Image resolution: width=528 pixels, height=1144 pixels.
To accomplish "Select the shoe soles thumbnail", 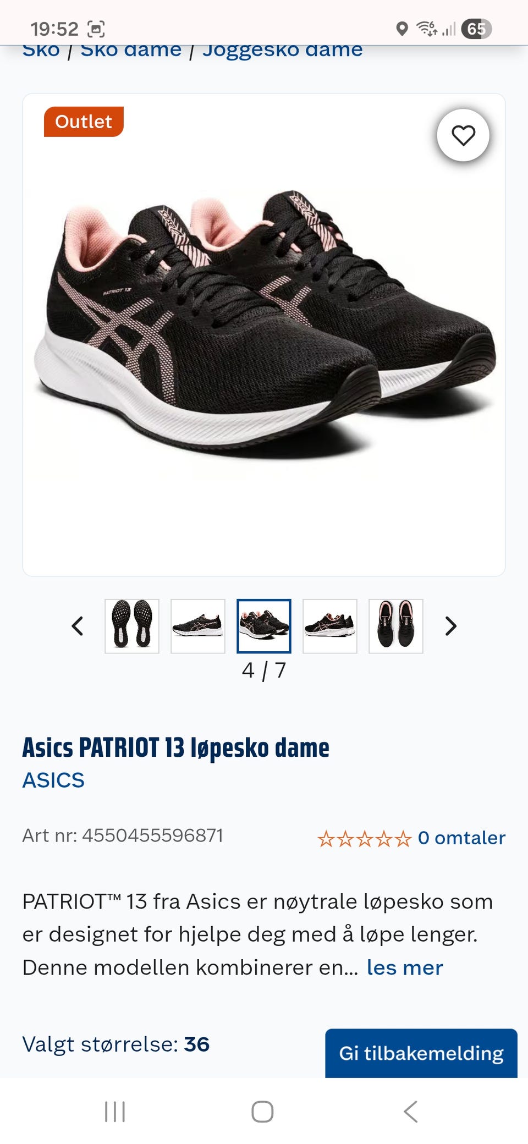I will point(132,626).
